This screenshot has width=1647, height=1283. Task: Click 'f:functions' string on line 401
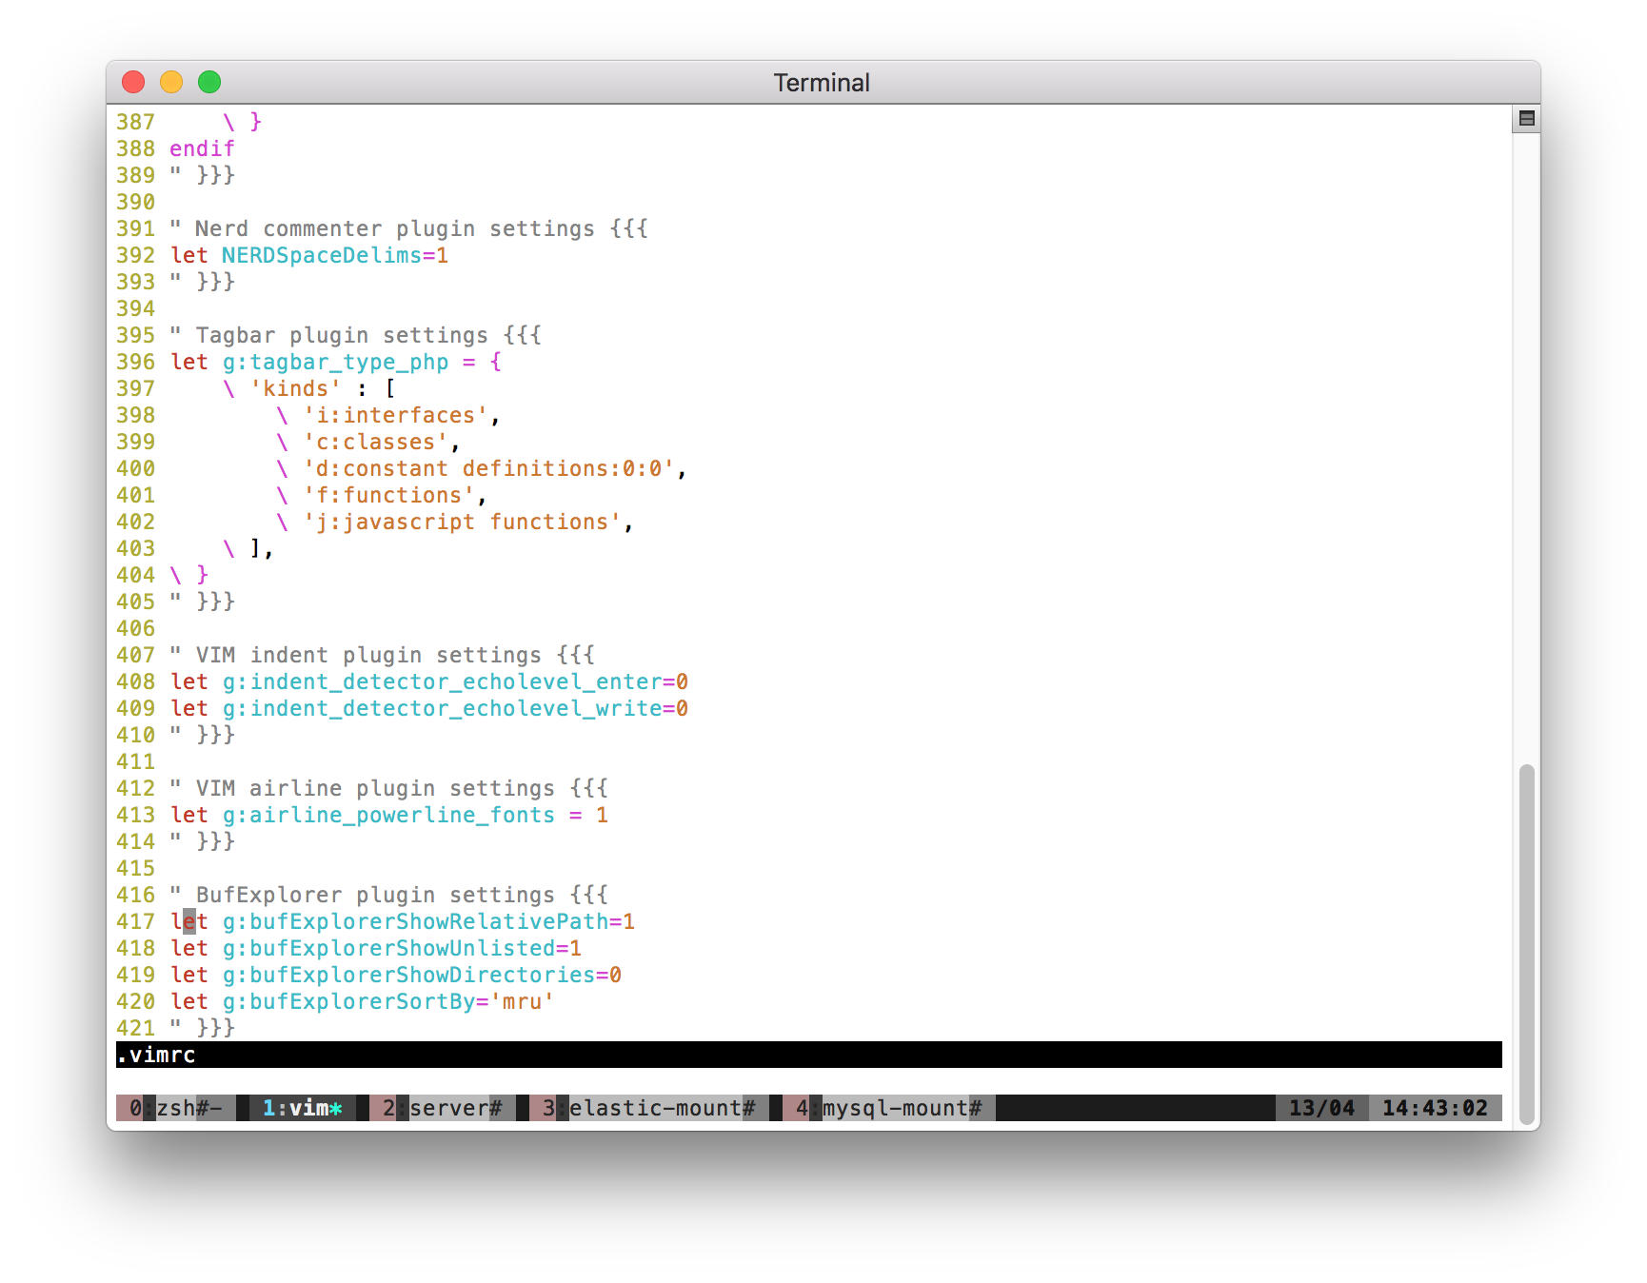388,495
